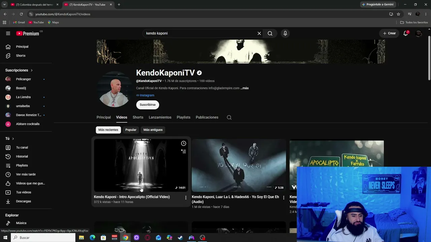Subscribe with the Suscribirse button
Viewport: 431px width, 242px height.
147,105
